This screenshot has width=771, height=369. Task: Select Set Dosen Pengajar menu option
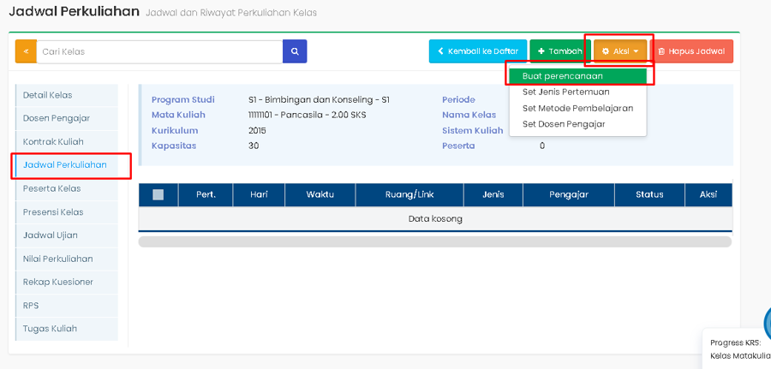coord(564,124)
